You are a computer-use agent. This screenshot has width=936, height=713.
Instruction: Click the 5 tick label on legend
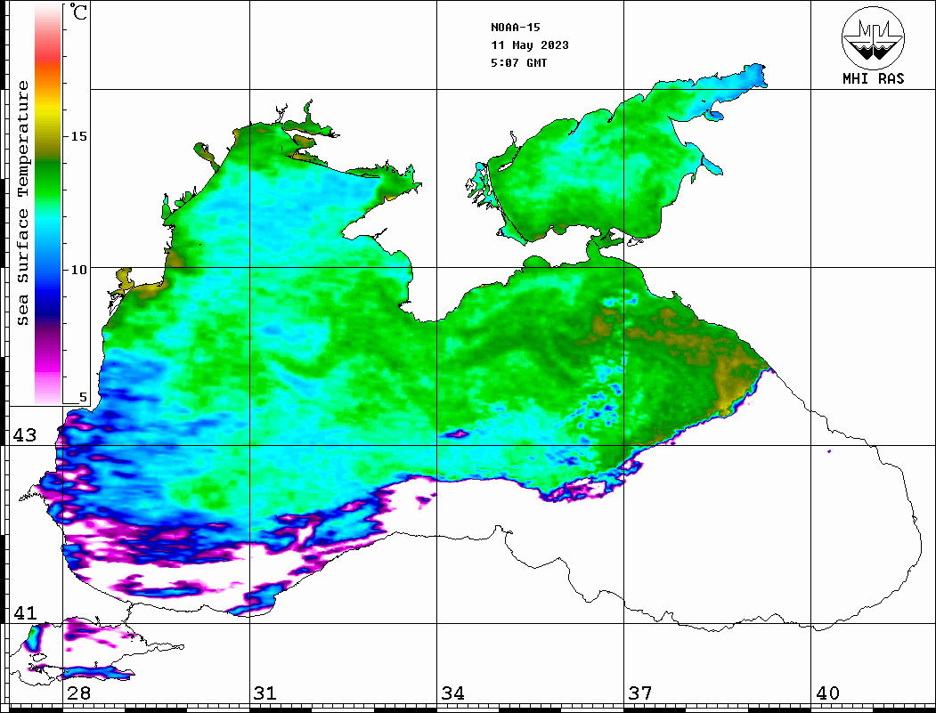point(83,397)
